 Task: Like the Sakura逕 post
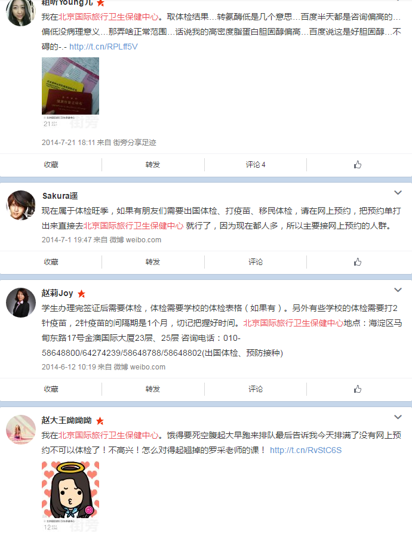tap(358, 262)
